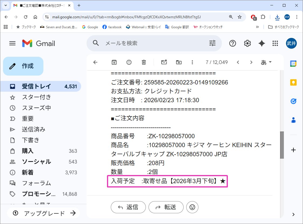The image size is (303, 224).
Task: Open Gmail settings gear
Action: 247,43
